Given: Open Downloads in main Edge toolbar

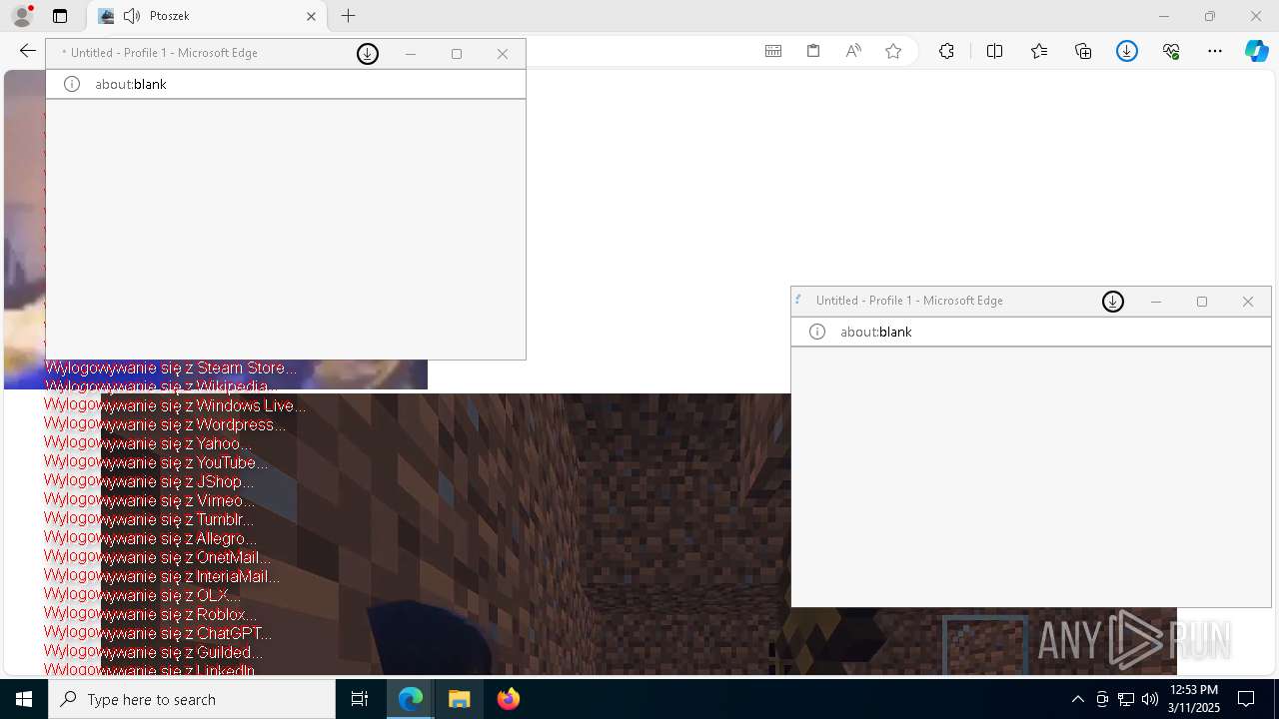Looking at the screenshot, I should tap(1127, 51).
